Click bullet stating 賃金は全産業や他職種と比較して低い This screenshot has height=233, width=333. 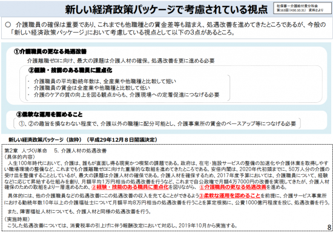tap(89, 88)
